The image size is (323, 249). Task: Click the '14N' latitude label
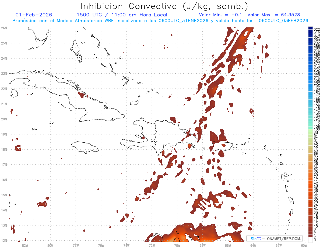click(x=4, y=210)
